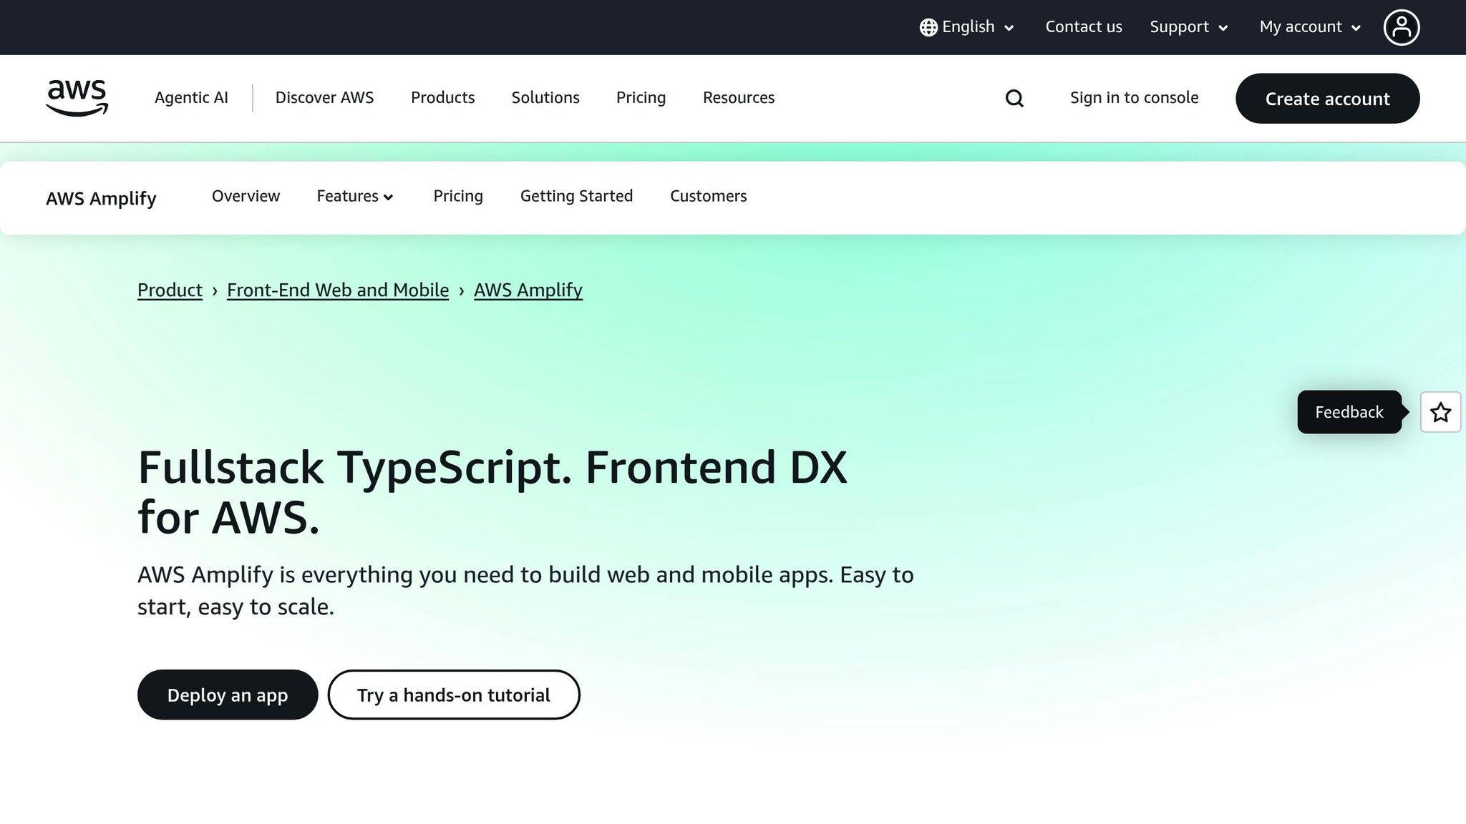Expand the Features submenu

coord(355,196)
